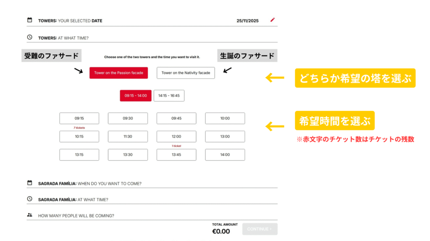Switch to the 14:15 - 16:45 time range
The width and height of the screenshot is (430, 241).
(x=169, y=95)
